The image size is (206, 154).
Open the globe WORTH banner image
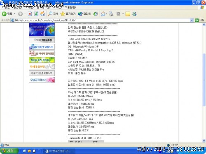pos(42,30)
